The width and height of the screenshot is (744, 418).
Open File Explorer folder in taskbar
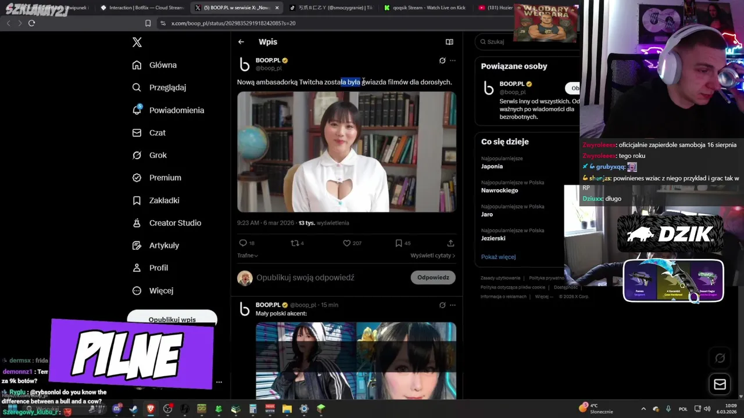point(287,409)
